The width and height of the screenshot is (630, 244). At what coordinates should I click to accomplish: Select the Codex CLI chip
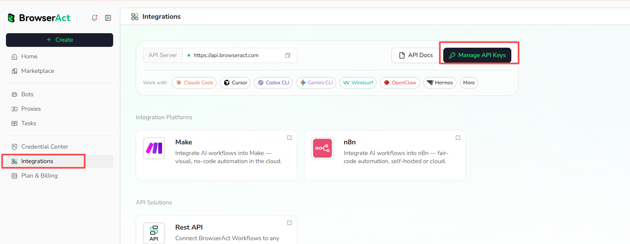[273, 83]
